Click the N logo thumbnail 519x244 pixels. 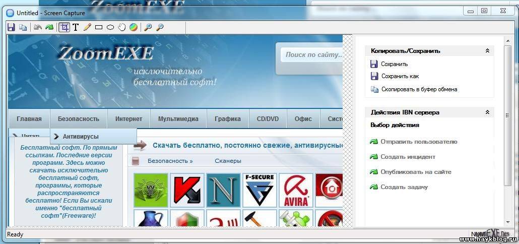click(x=223, y=190)
